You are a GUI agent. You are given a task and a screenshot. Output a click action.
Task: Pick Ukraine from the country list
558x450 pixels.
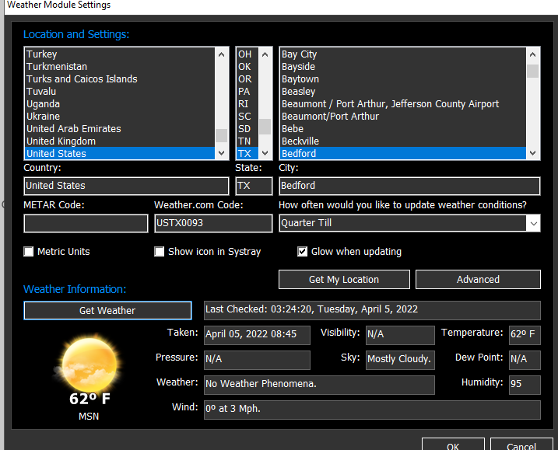click(44, 117)
